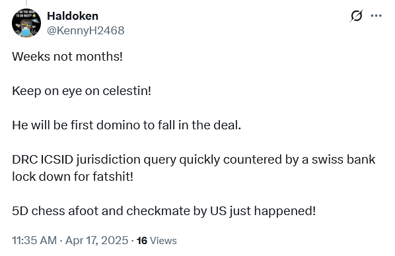Open the @KennyH2468 handle
Image resolution: width=395 pixels, height=256 pixels.
[x=86, y=30]
